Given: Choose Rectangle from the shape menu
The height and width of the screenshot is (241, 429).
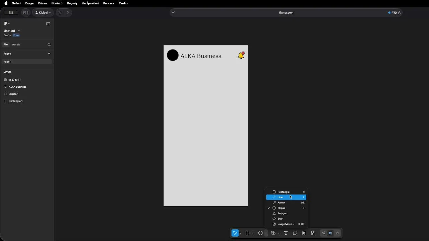Looking at the screenshot, I should point(286,192).
